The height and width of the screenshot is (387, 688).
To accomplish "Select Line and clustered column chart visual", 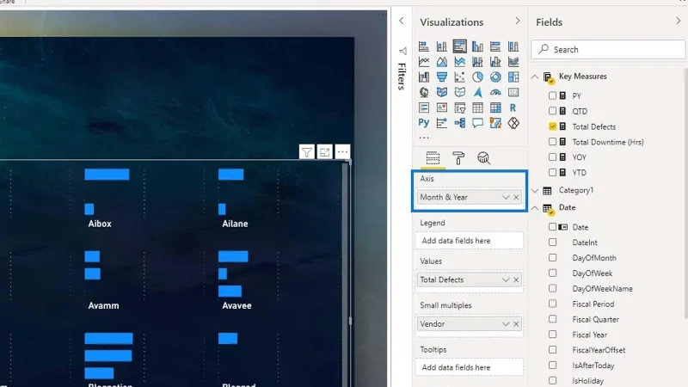I will [495, 61].
